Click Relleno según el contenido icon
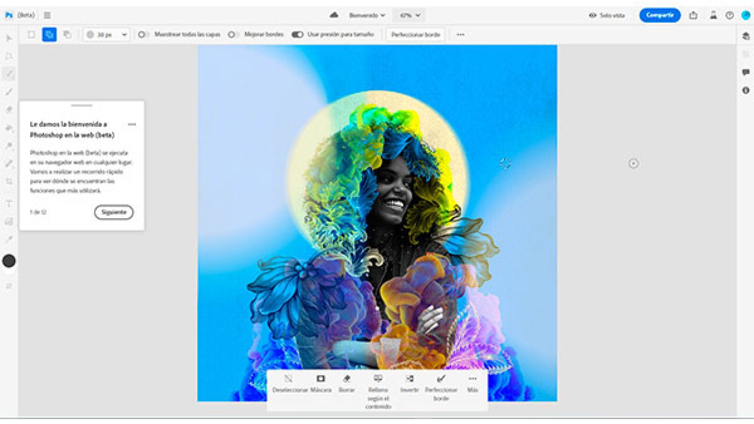Image resolution: width=754 pixels, height=424 pixels. 378,379
